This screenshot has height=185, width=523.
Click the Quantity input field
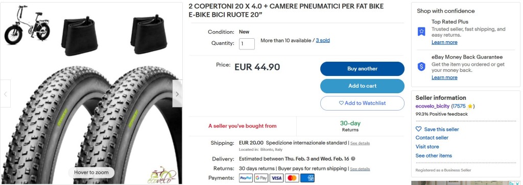coord(247,44)
